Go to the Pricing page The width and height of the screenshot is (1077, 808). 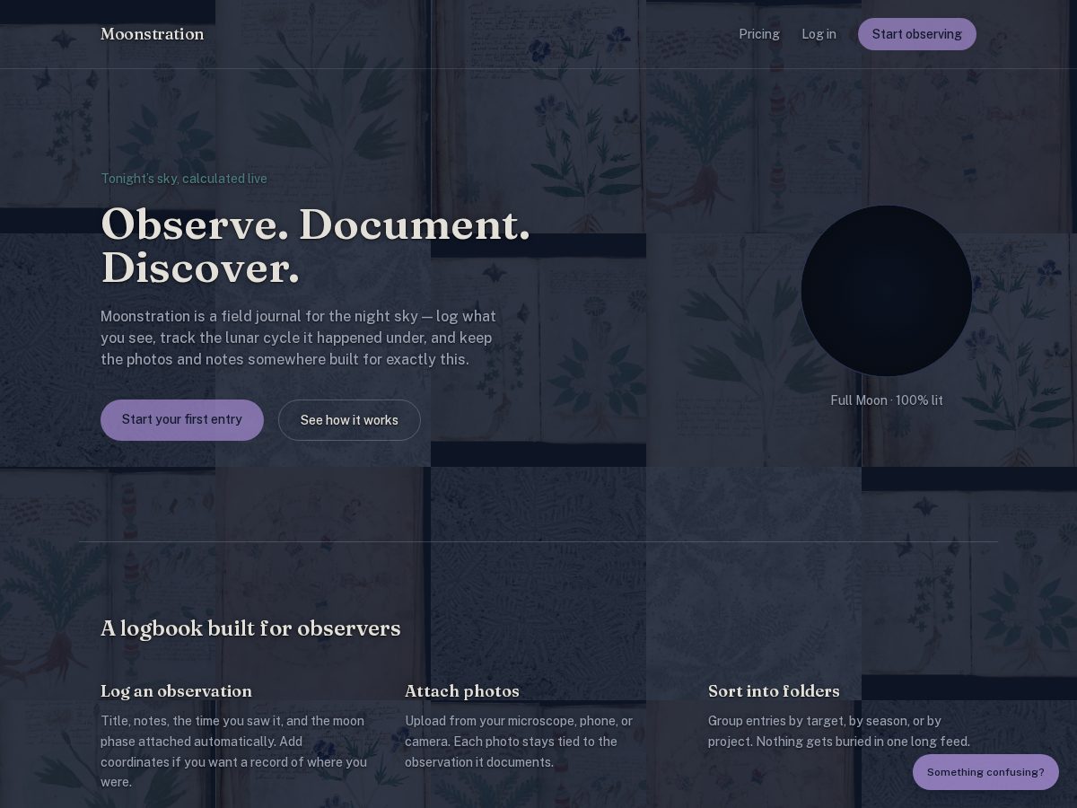pyautogui.click(x=759, y=34)
